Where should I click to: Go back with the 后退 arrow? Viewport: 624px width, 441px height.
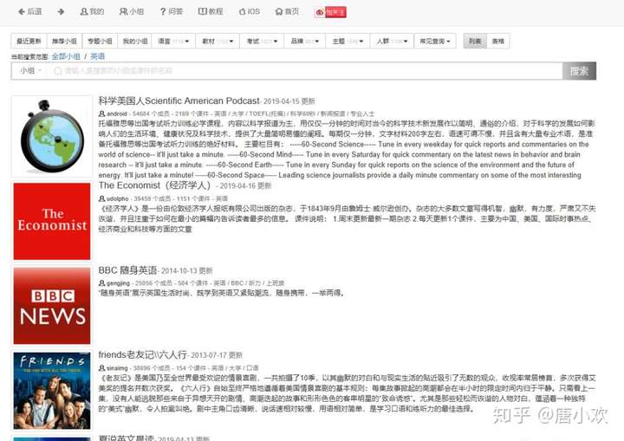coord(29,11)
